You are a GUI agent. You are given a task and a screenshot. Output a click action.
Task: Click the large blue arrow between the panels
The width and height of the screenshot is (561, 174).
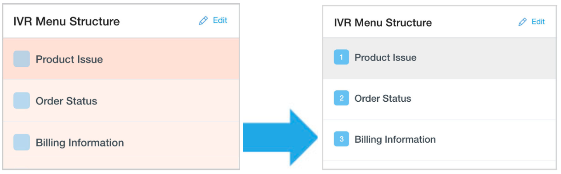[280, 137]
